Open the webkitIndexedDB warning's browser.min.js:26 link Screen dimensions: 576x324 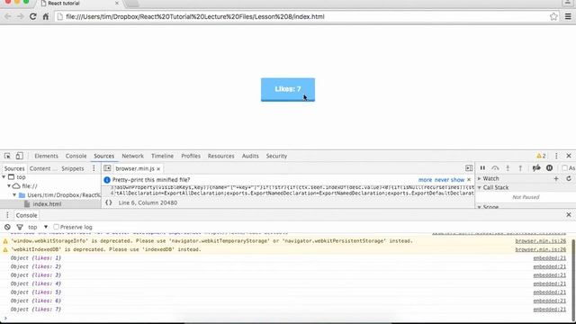[540, 249]
